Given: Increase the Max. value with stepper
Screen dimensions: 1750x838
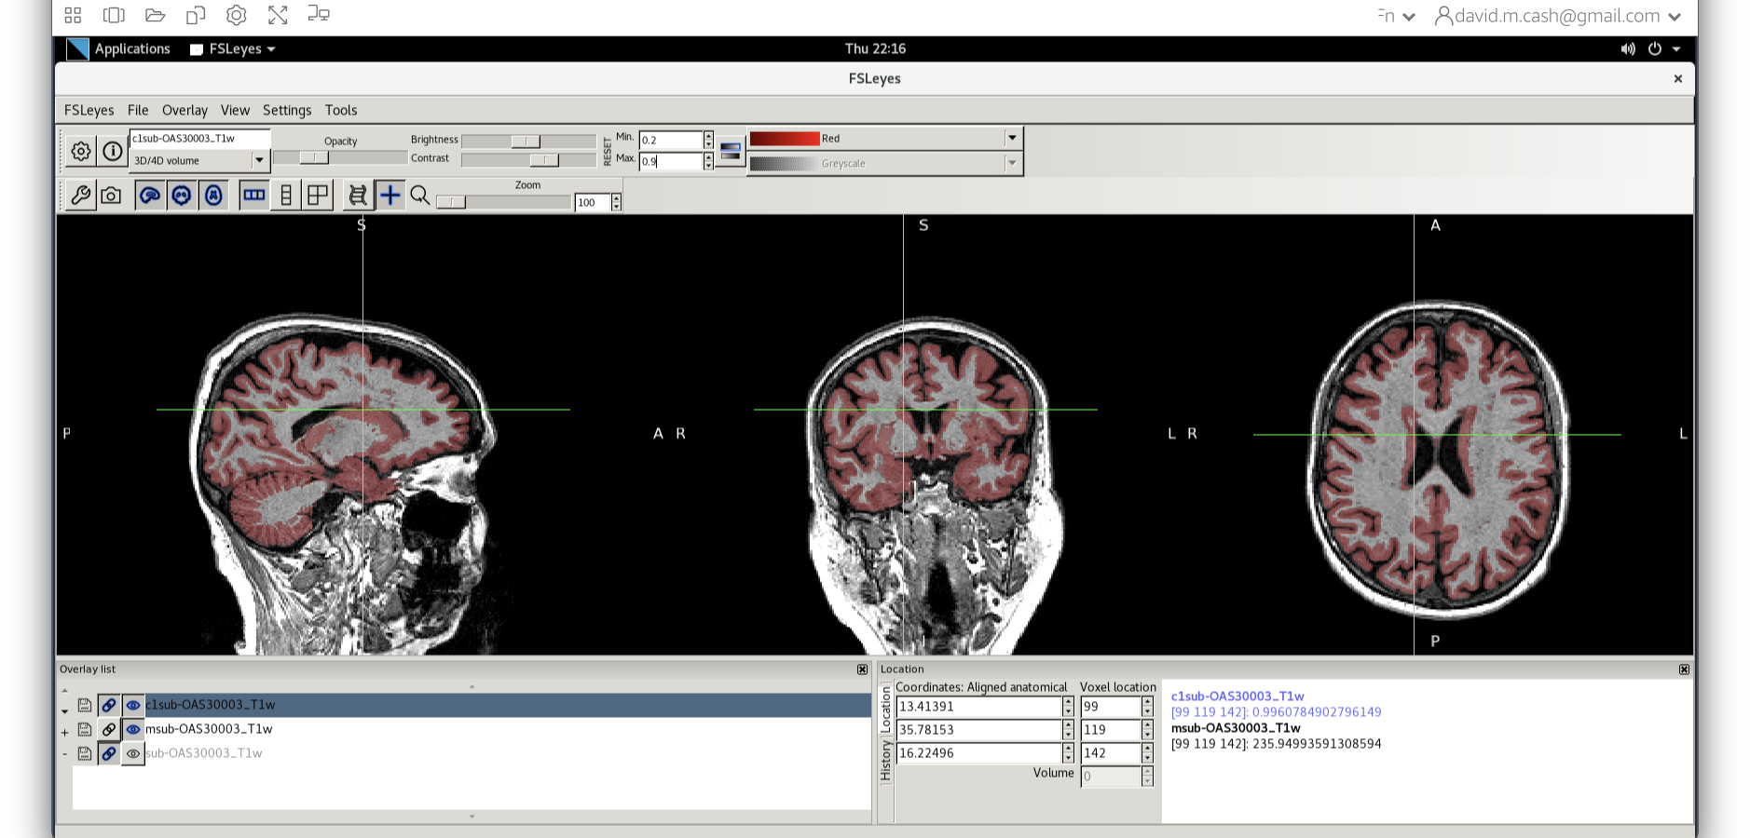Looking at the screenshot, I should click(708, 156).
